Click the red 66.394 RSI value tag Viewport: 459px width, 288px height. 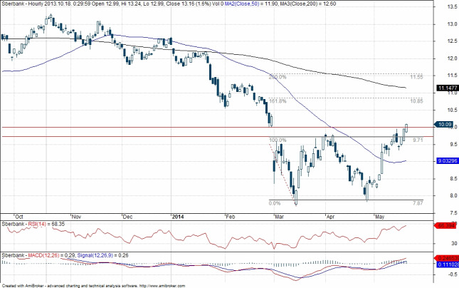click(446, 225)
